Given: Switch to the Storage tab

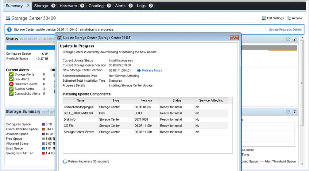Looking at the screenshot, I should (x=41, y=6).
